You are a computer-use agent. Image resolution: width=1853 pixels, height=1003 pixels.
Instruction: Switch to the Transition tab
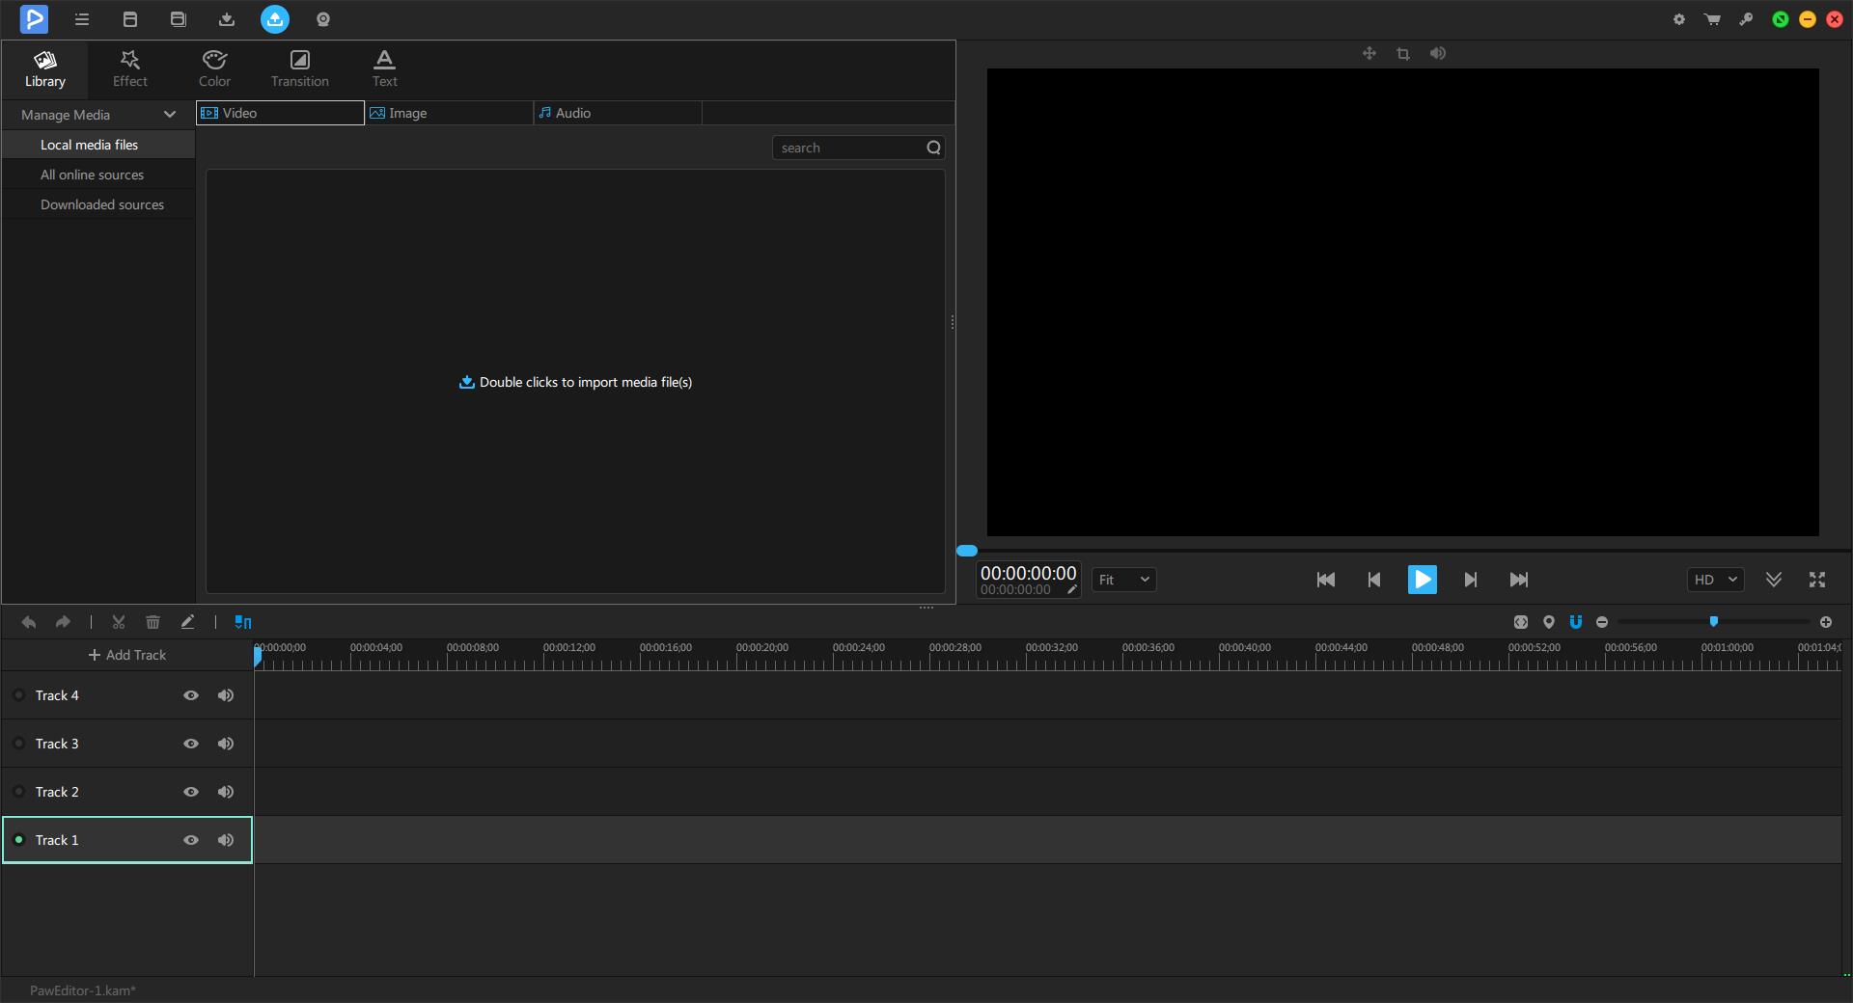[299, 68]
